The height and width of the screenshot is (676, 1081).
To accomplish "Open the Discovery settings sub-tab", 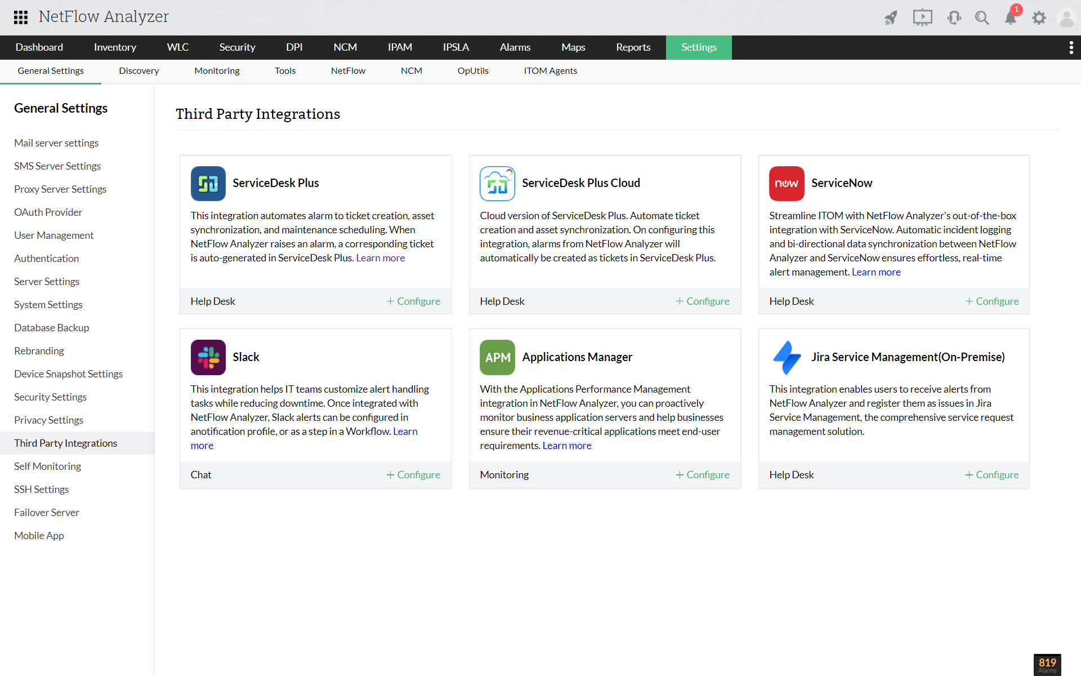I will click(139, 71).
